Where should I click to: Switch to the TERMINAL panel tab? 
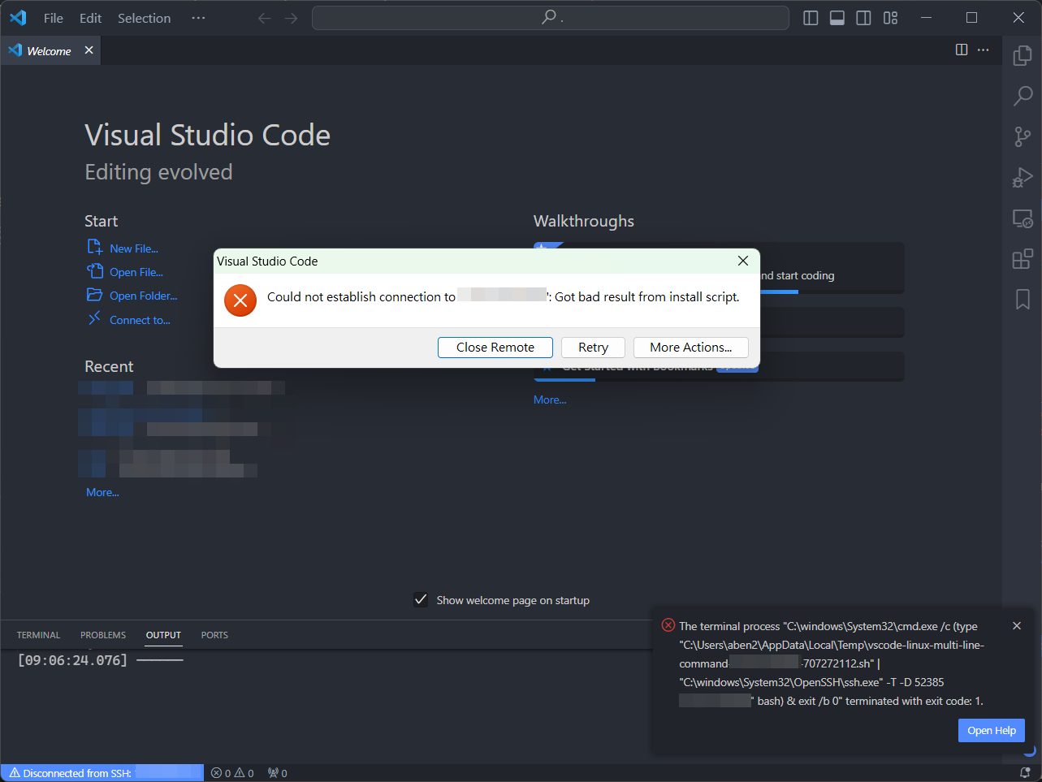39,635
